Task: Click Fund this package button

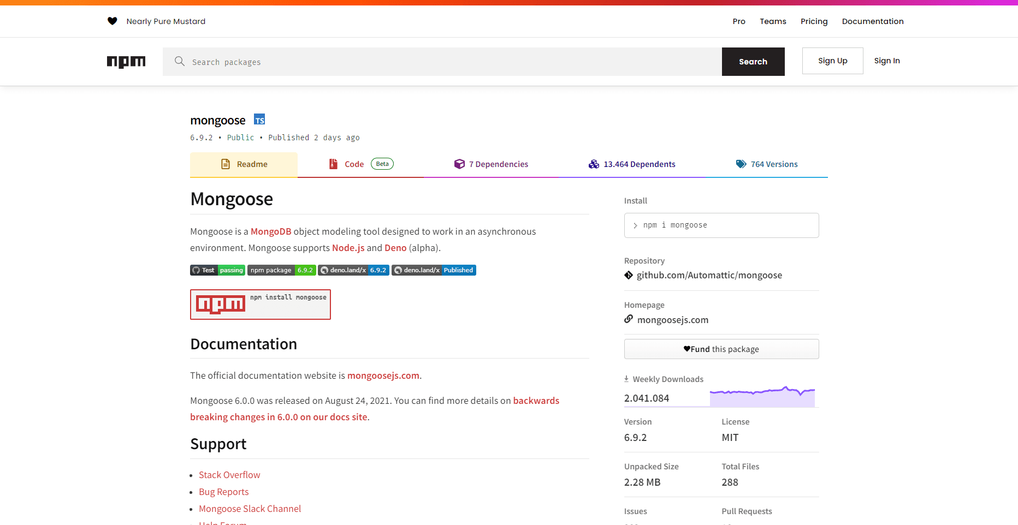Action: 721,349
